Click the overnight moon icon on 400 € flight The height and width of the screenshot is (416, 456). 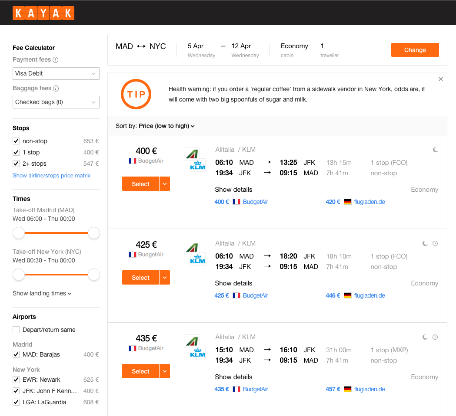click(436, 150)
